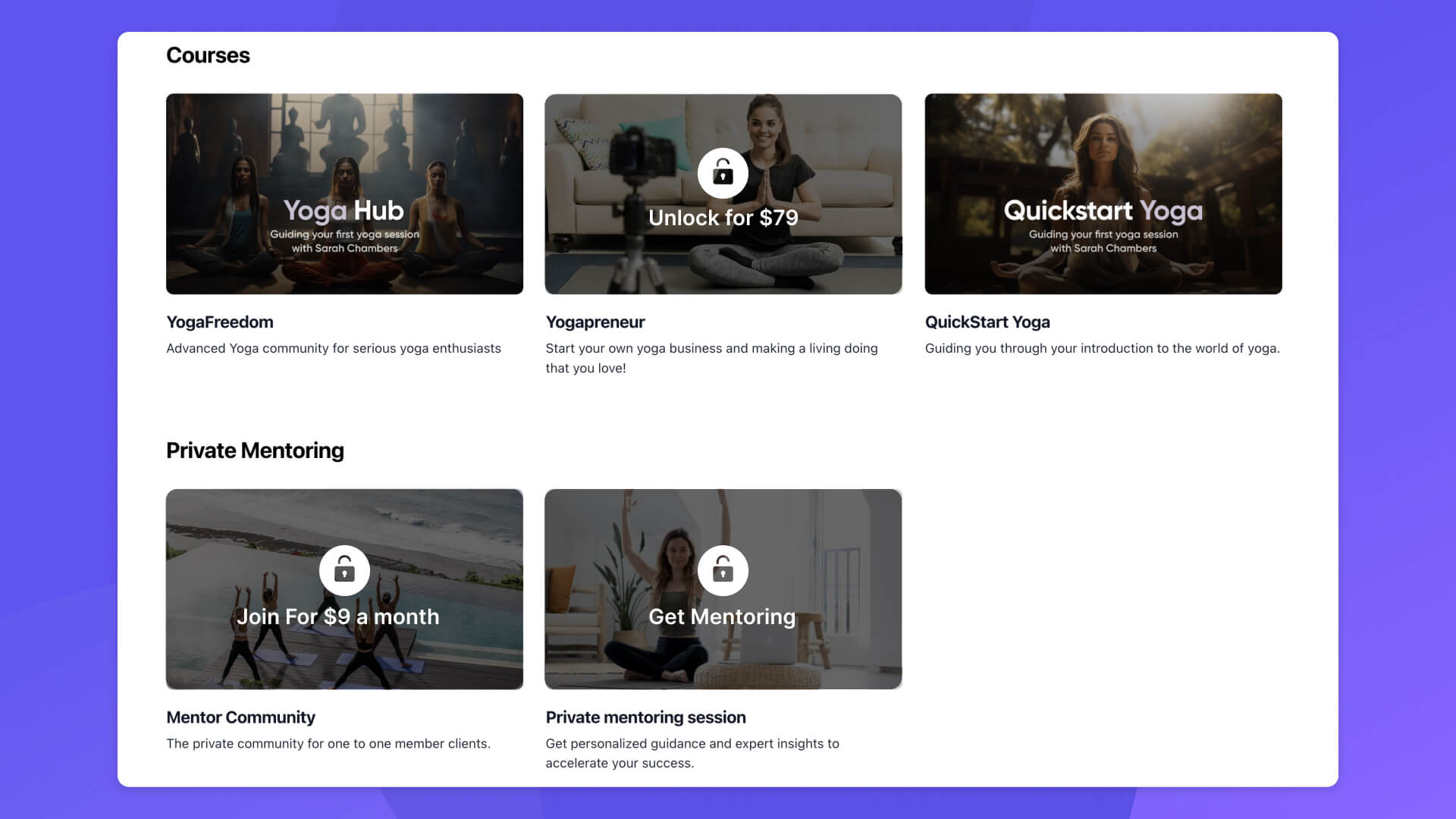Click the Private Mentoring section heading

[255, 450]
